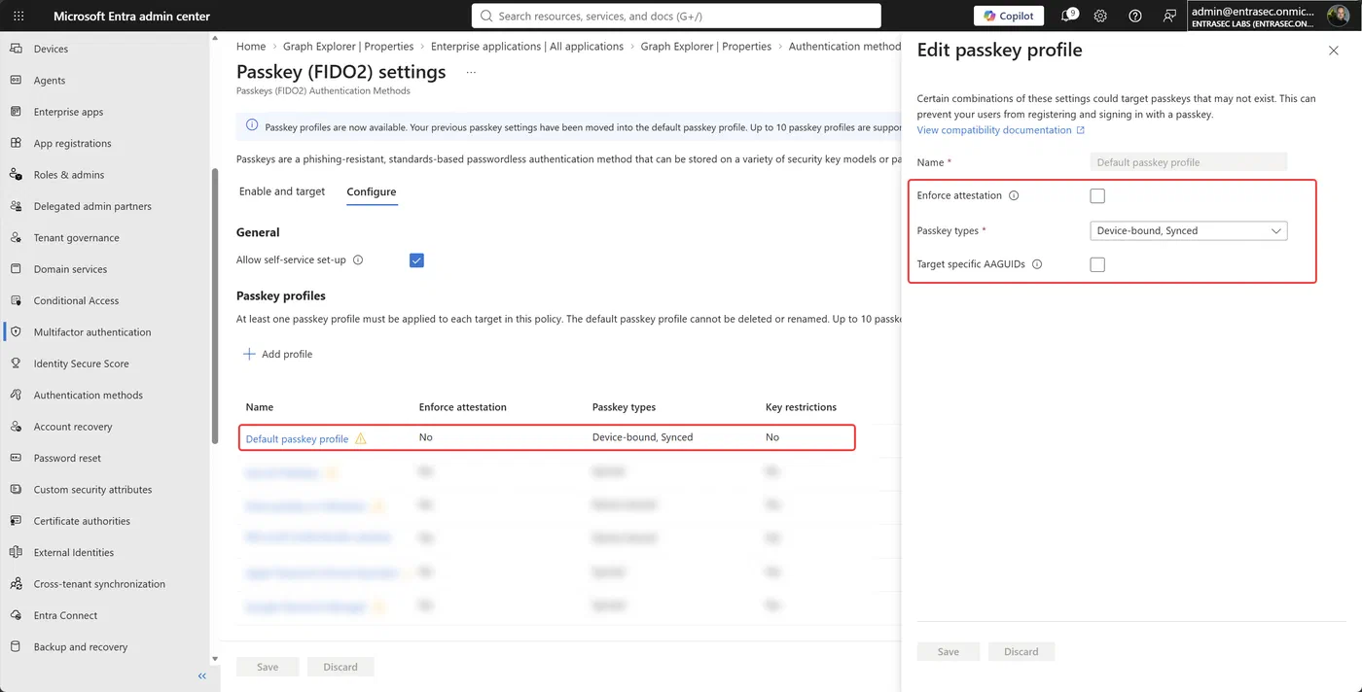Click first Graph Explorer Properties breadcrumb

(x=348, y=47)
